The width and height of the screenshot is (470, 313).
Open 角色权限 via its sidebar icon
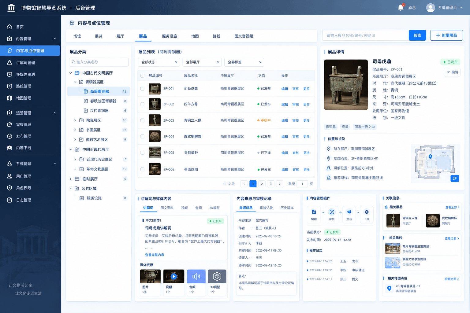(x=9, y=188)
